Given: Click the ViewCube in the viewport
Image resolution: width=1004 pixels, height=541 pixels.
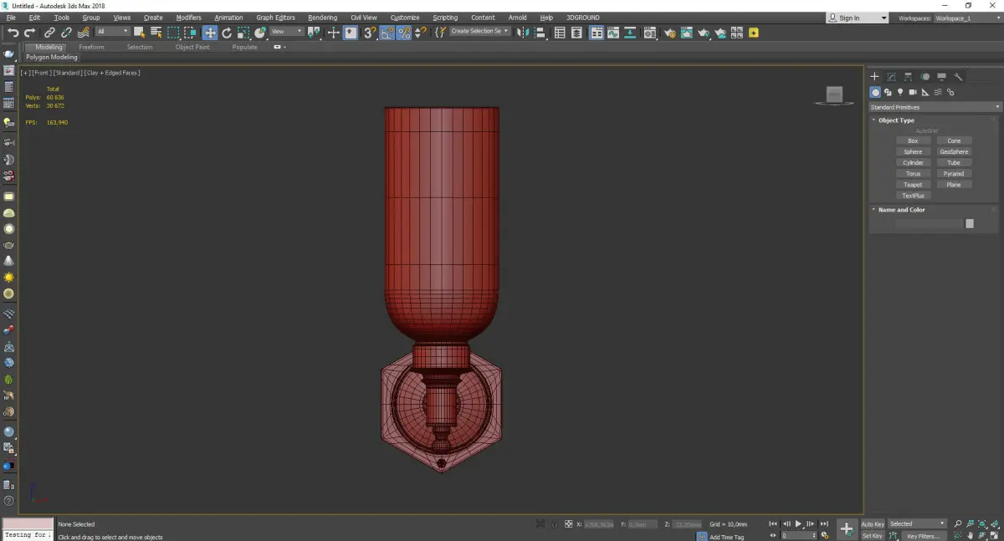Looking at the screenshot, I should coord(834,95).
